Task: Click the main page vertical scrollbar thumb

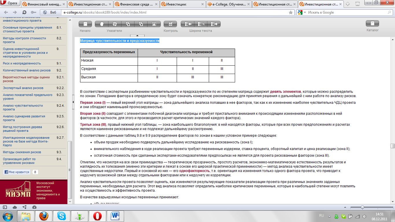Action: tap(392, 146)
